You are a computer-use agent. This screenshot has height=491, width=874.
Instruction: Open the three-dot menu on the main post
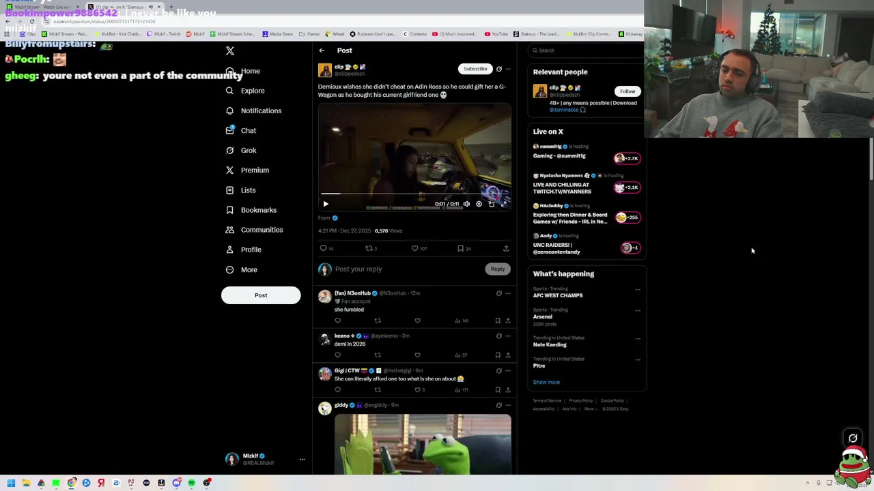[507, 69]
